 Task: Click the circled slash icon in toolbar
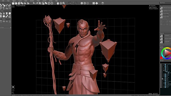(49, 3)
